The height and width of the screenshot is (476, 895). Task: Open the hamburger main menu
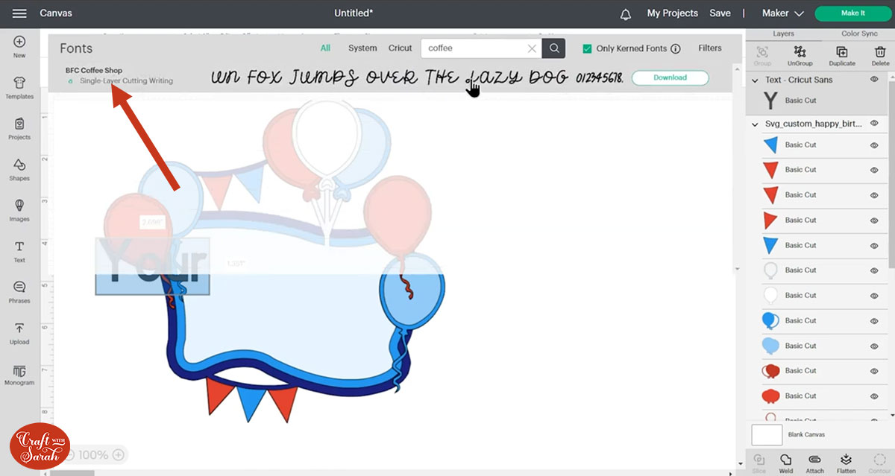click(x=20, y=13)
